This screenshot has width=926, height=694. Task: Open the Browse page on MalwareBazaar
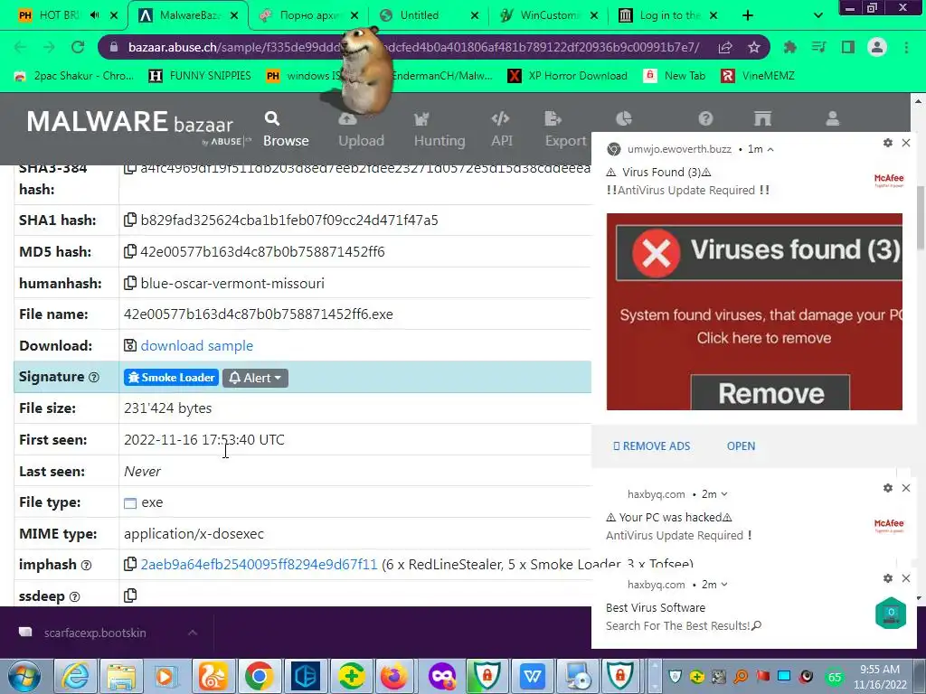click(x=286, y=129)
